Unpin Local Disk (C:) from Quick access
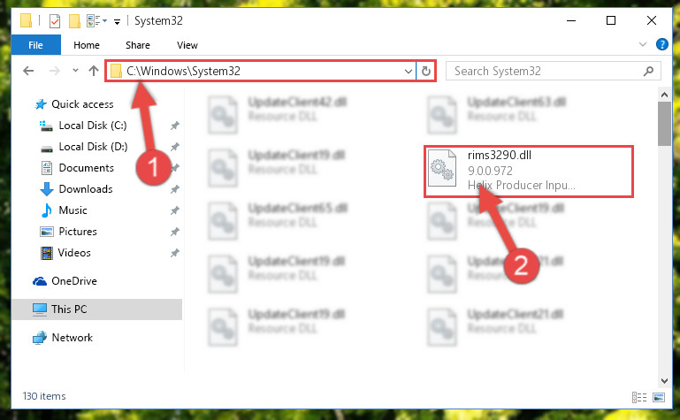Screen dimensions: 680x420 point(175,126)
